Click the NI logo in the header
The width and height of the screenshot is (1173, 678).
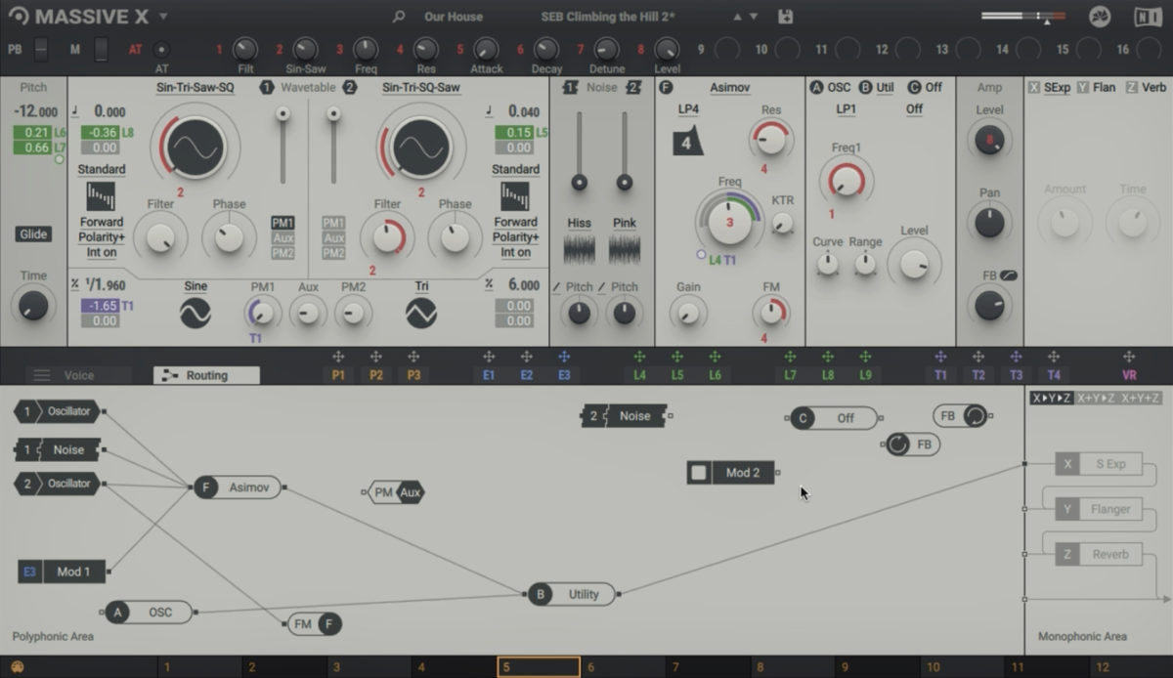[1148, 17]
